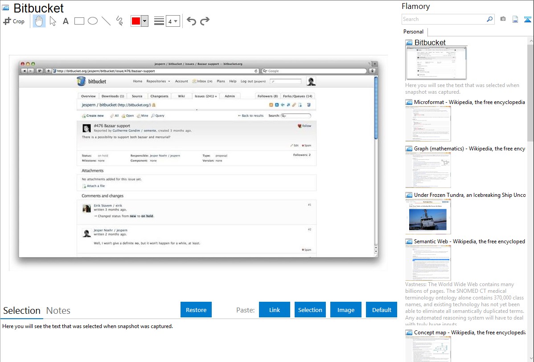Click the Bitbucket title in sidebar list
Image resolution: width=534 pixels, height=362 pixels.
[430, 42]
